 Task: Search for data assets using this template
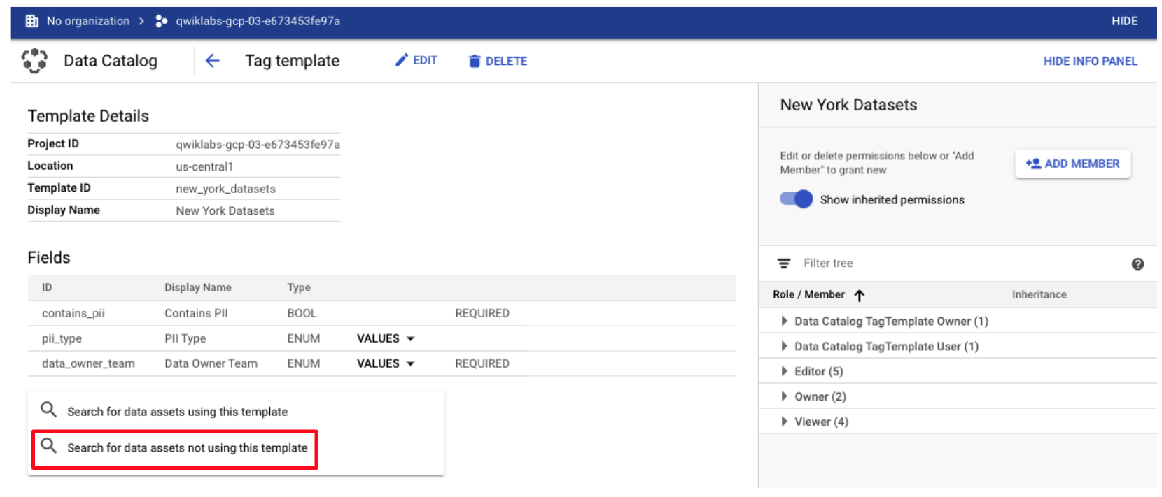[177, 412]
